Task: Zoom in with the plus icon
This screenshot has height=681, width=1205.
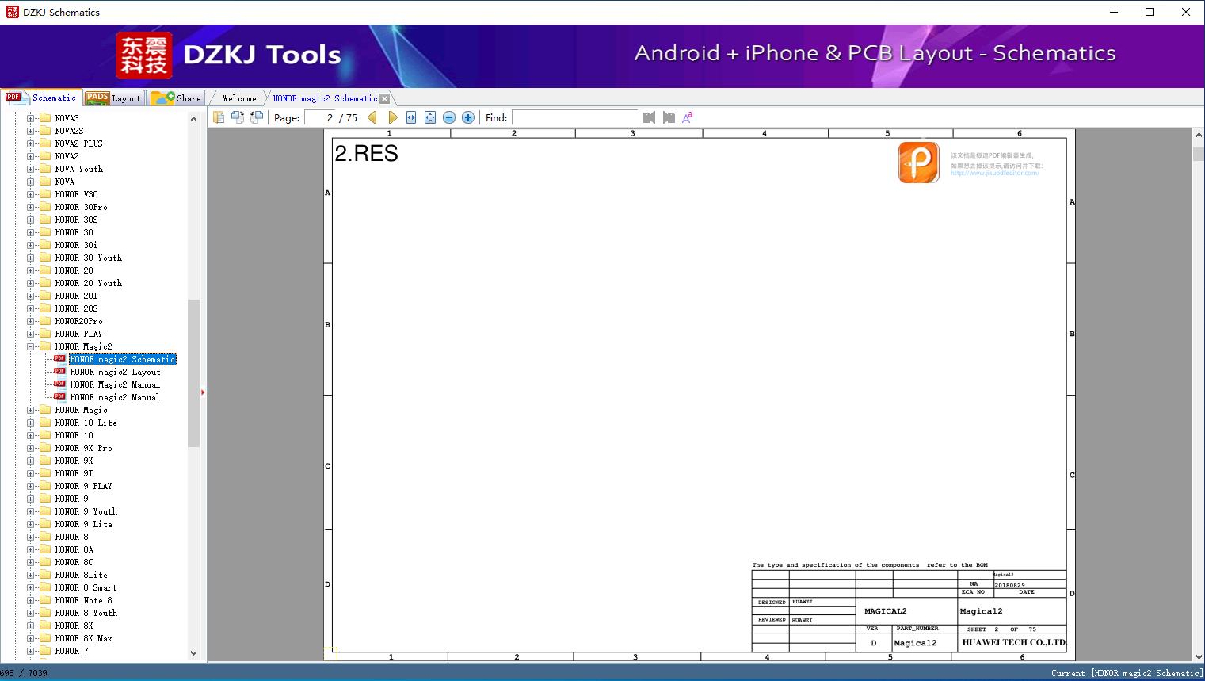Action: 468,117
